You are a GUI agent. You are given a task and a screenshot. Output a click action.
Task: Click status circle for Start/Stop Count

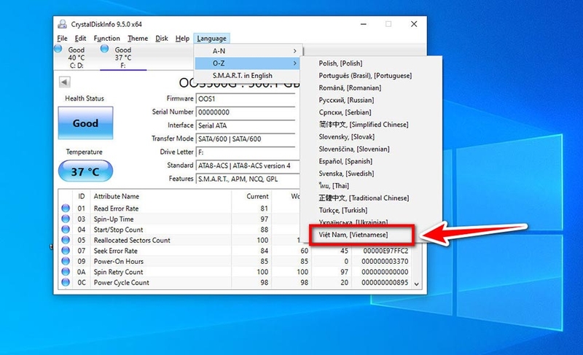click(x=66, y=230)
